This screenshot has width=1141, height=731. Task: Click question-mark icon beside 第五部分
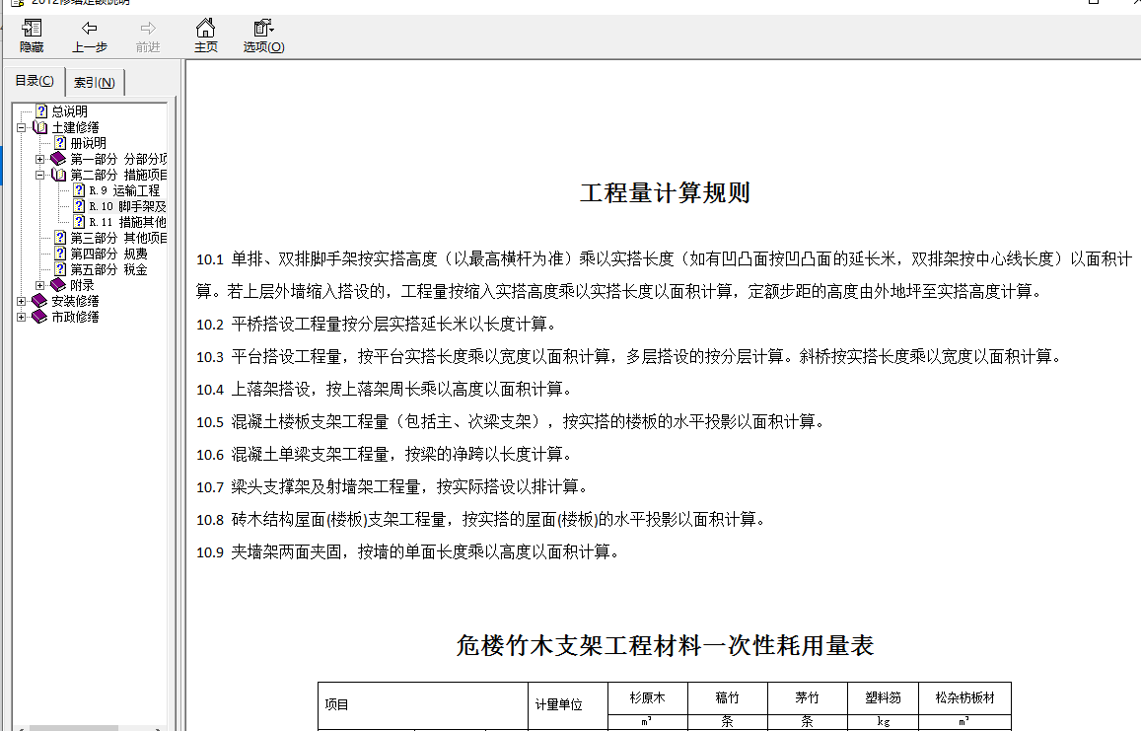(x=60, y=269)
